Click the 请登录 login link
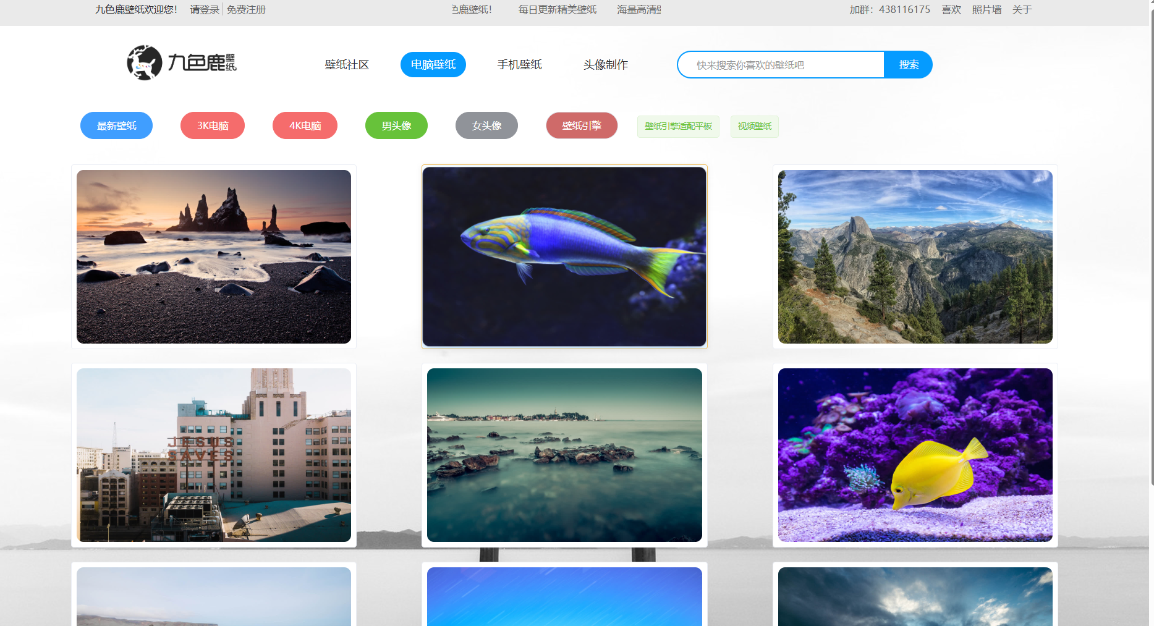Image resolution: width=1154 pixels, height=626 pixels. pyautogui.click(x=205, y=10)
